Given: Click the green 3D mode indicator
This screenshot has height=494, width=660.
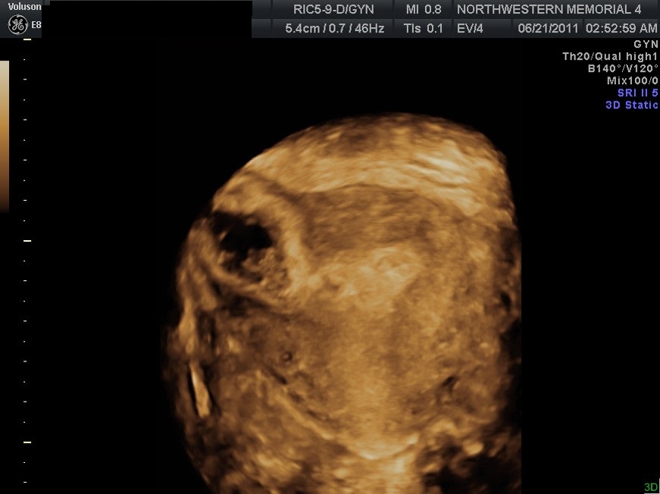Looking at the screenshot, I should (650, 487).
